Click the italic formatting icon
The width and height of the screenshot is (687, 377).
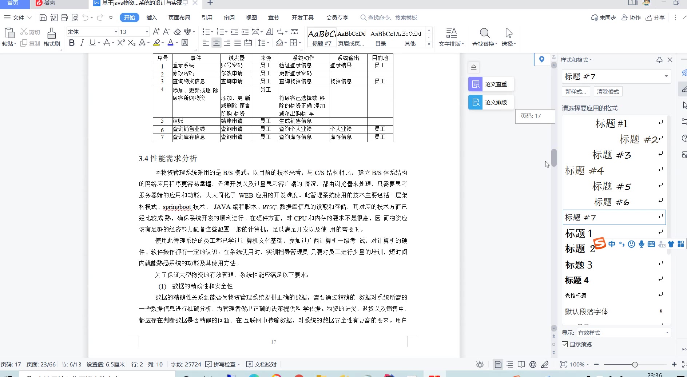click(82, 43)
